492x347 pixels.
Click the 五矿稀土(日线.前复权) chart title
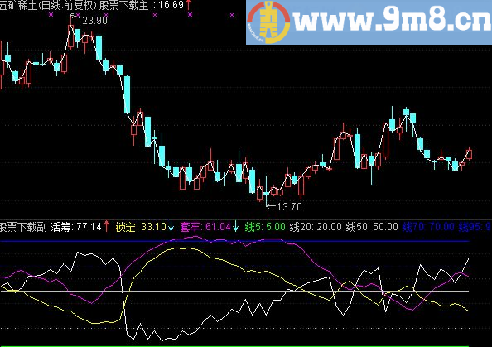pos(48,5)
